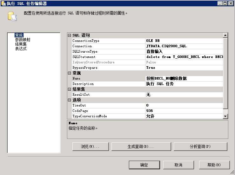Collapse the 常规 property category
Viewport: 235px width, 175px height.
(x=69, y=73)
